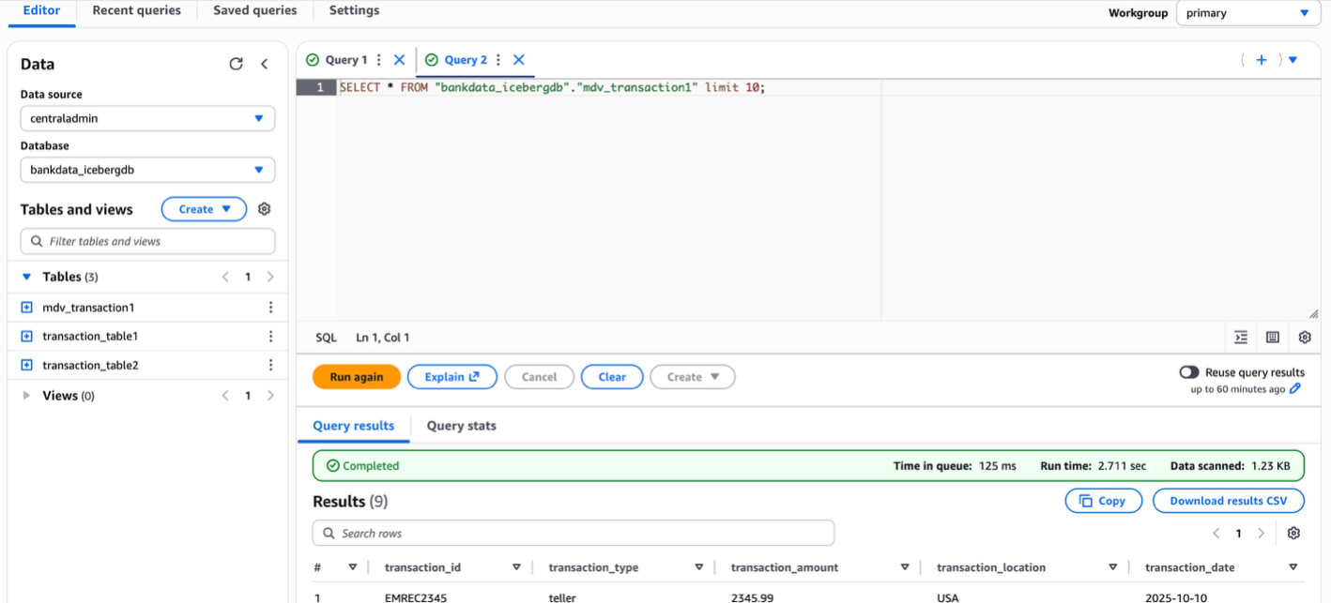Viewport: 1331px width, 603px height.
Task: Click the Search rows input field
Action: click(573, 534)
